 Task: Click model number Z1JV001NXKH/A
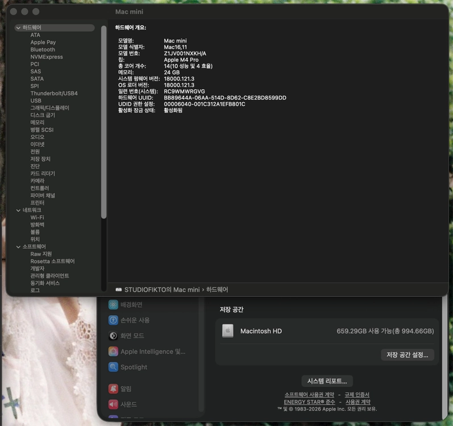[x=185, y=53]
